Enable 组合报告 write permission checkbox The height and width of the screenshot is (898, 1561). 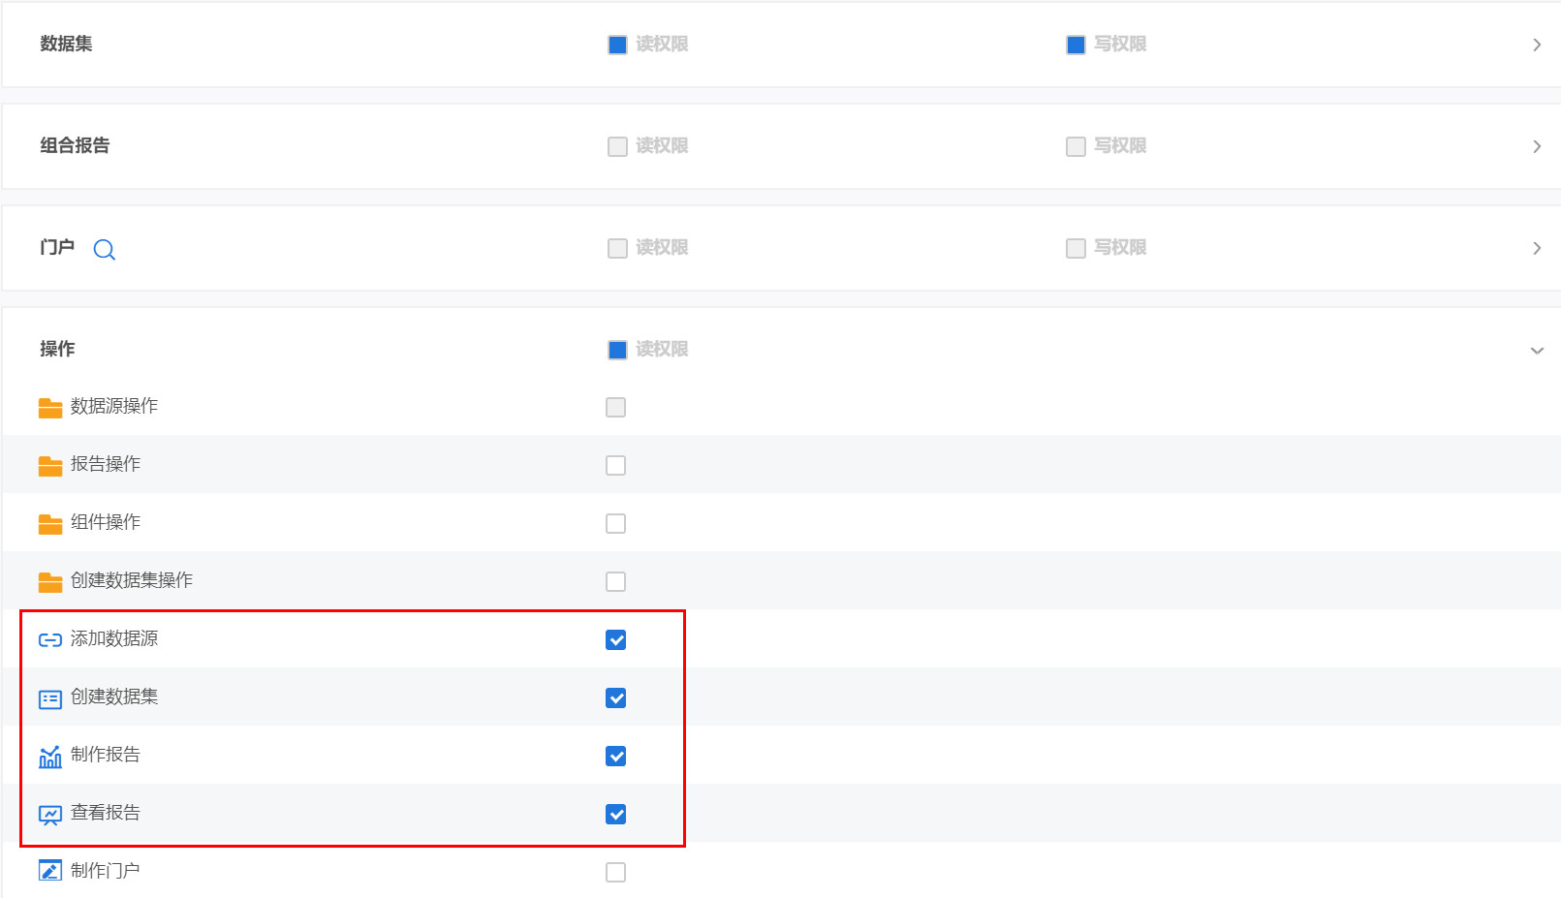1076,146
